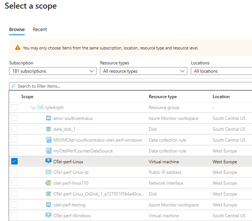Click the MSVMOtel data collection rule icon
This screenshot has height=221, width=252.
click(48, 140)
